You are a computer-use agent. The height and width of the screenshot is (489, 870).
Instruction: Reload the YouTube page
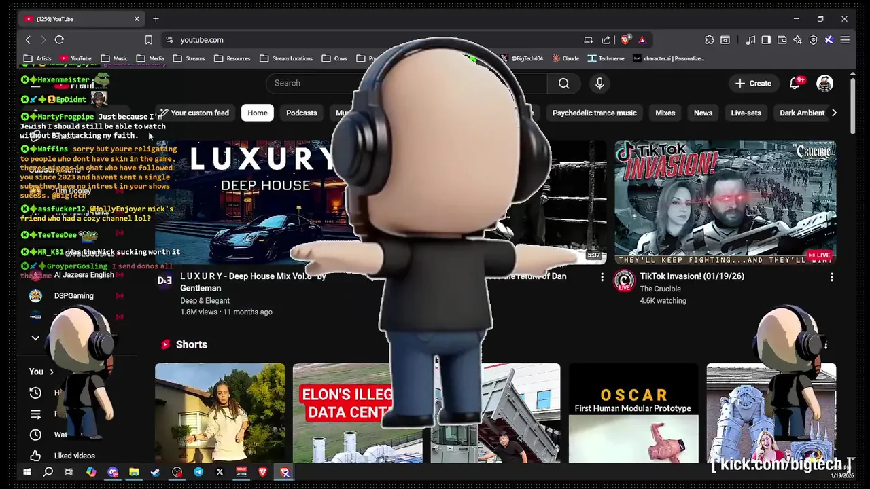pos(59,40)
